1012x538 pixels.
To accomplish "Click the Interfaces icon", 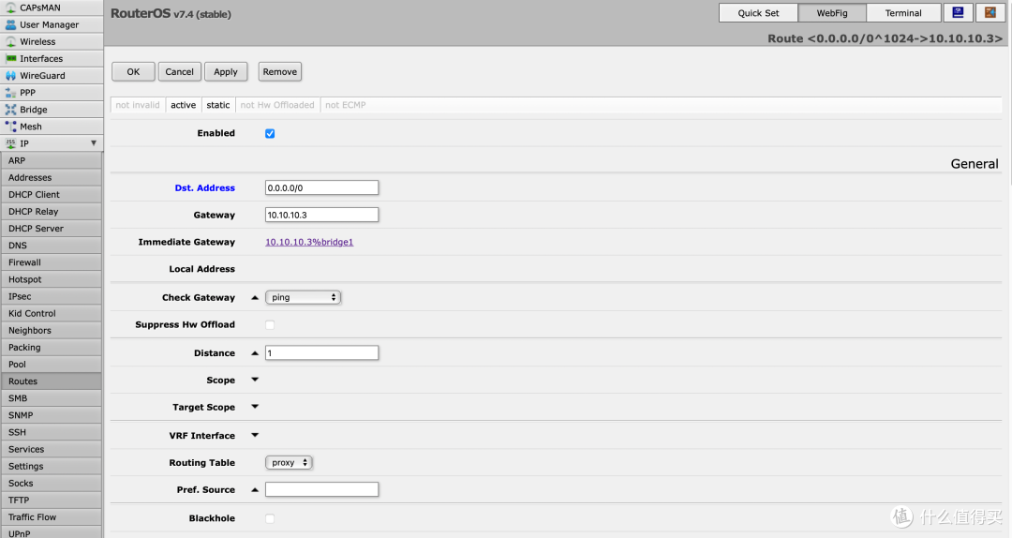I will 10,58.
